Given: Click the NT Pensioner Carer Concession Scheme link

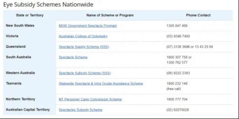Looking at the screenshot, I should (90, 99).
